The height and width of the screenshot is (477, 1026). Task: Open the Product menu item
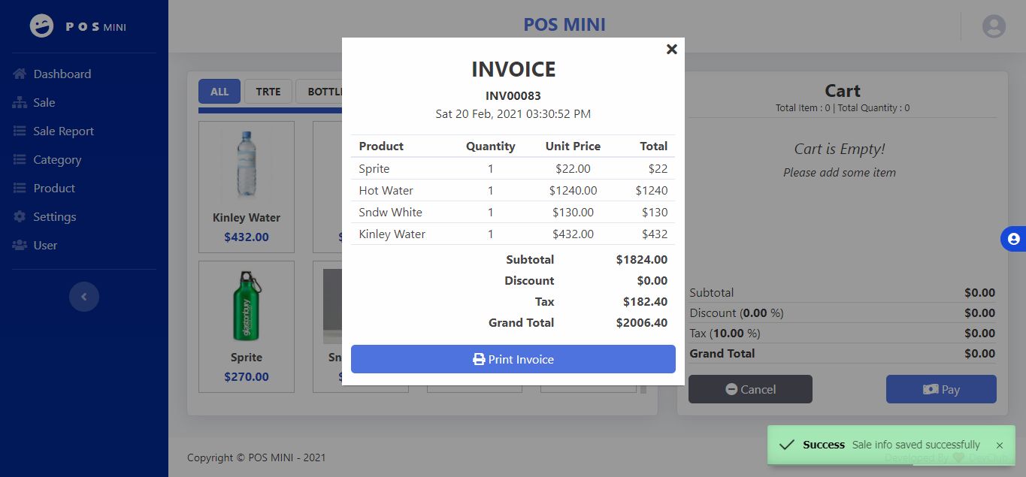(x=54, y=188)
